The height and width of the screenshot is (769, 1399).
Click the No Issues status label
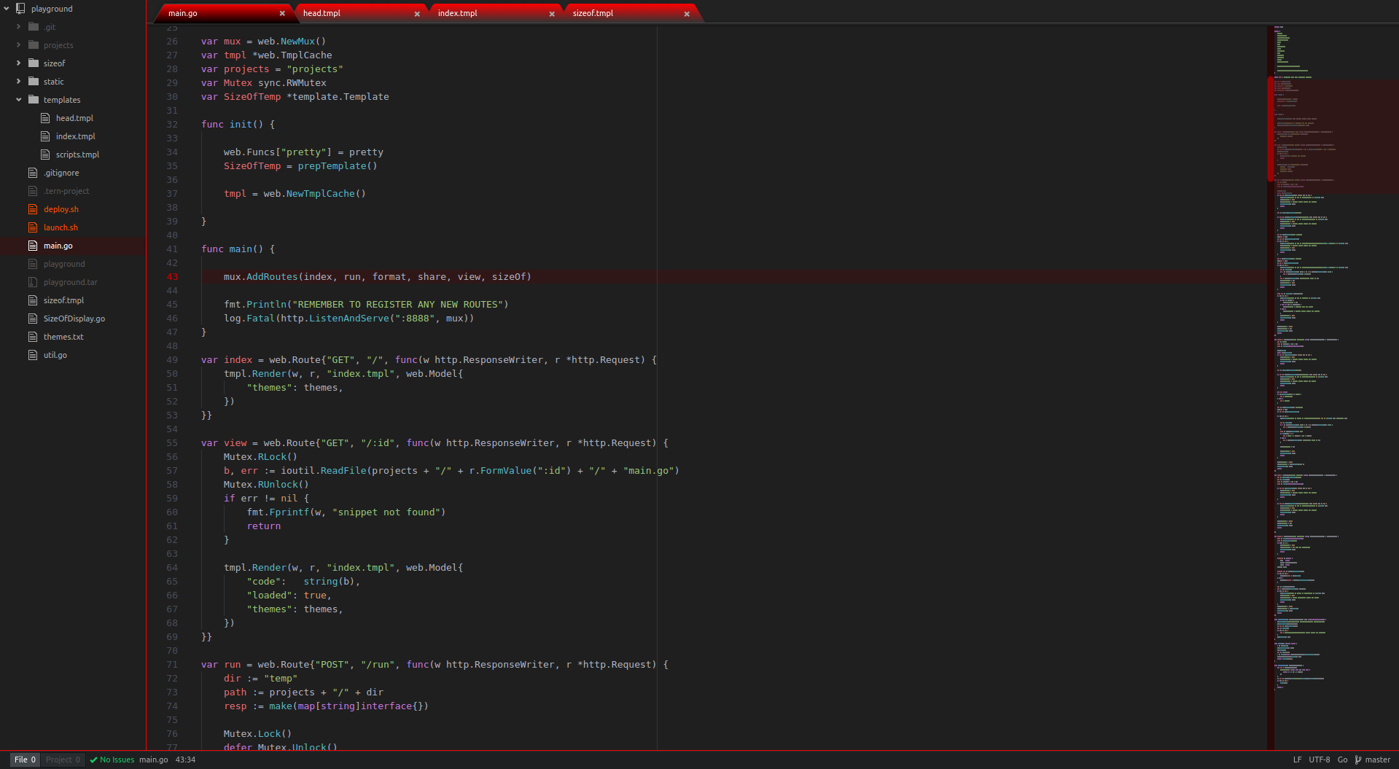coord(117,760)
